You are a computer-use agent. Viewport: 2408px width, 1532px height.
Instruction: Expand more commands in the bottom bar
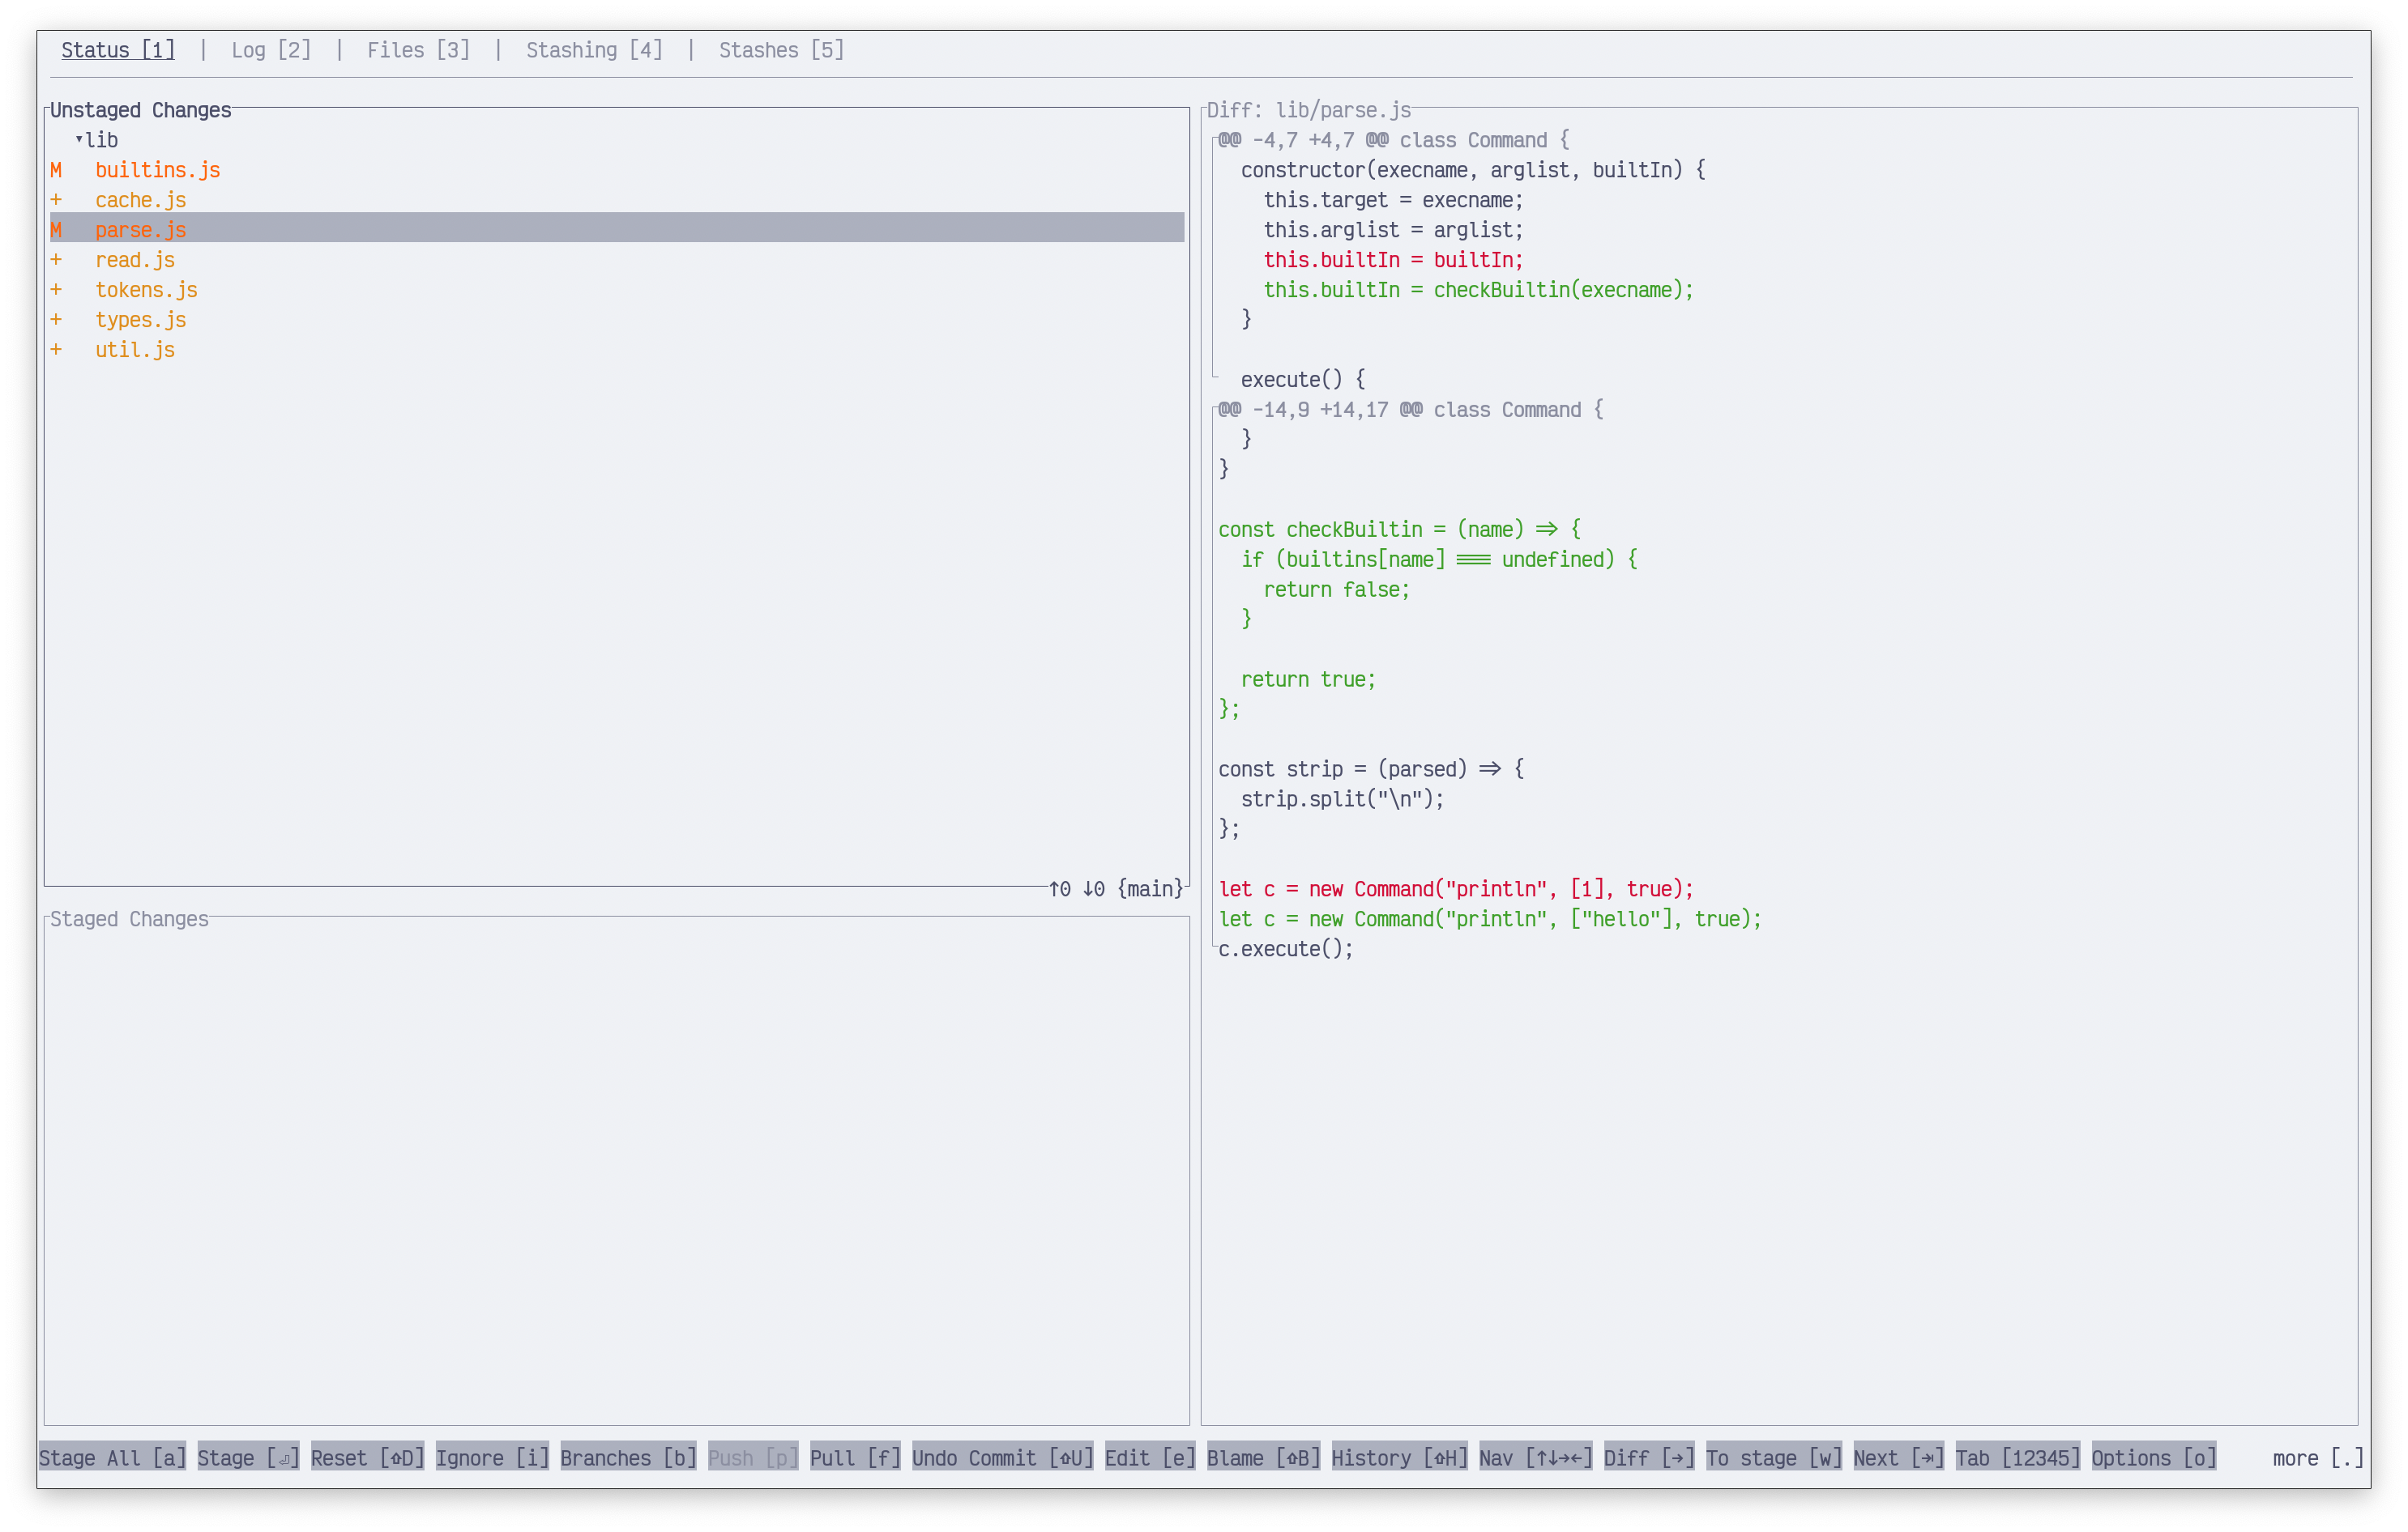tap(2317, 1458)
